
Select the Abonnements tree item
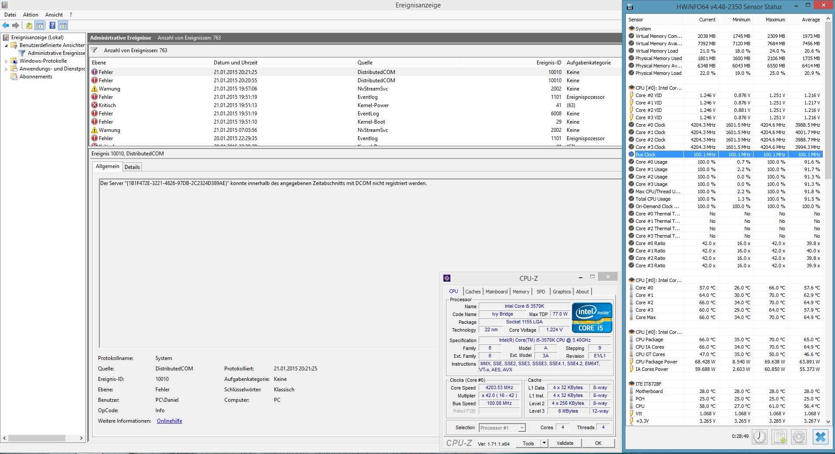(x=36, y=77)
